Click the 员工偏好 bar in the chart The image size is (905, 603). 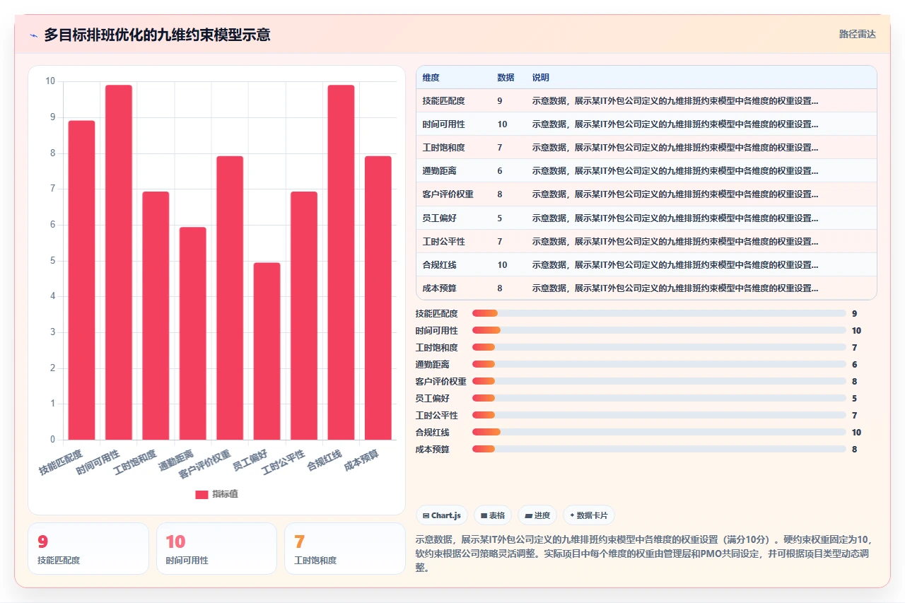267,351
